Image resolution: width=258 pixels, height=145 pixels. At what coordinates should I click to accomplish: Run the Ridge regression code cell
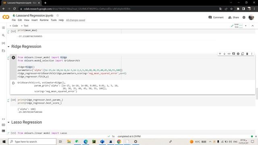pyautogui.click(x=13, y=58)
